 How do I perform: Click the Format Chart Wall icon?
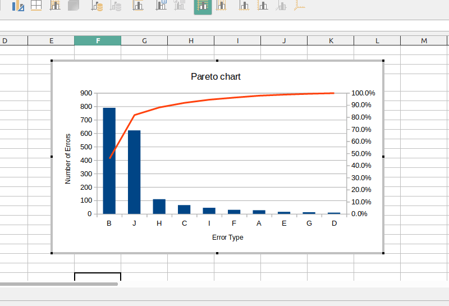pos(55,6)
